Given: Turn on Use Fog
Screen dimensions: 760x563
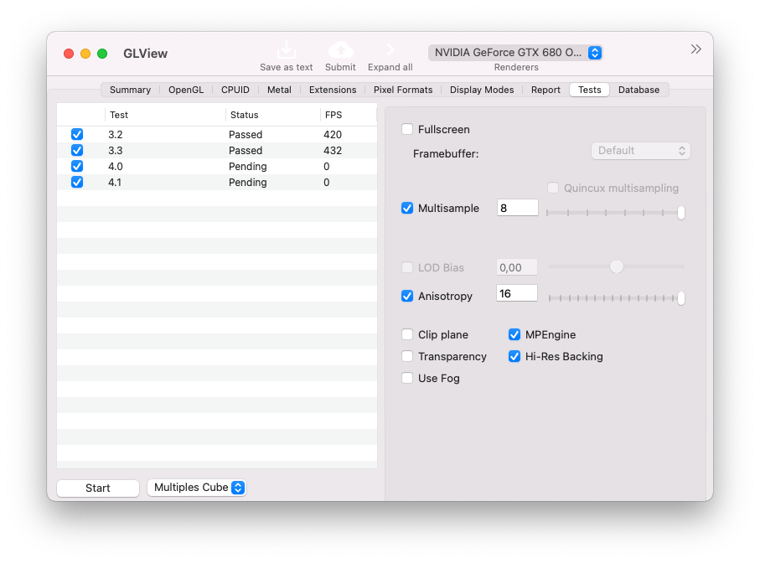Looking at the screenshot, I should [407, 379].
